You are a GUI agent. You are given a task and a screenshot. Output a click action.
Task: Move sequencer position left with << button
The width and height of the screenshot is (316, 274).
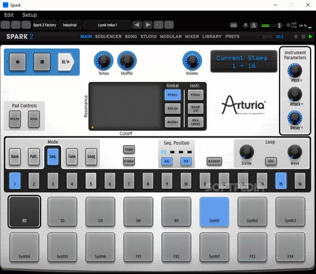(x=166, y=161)
